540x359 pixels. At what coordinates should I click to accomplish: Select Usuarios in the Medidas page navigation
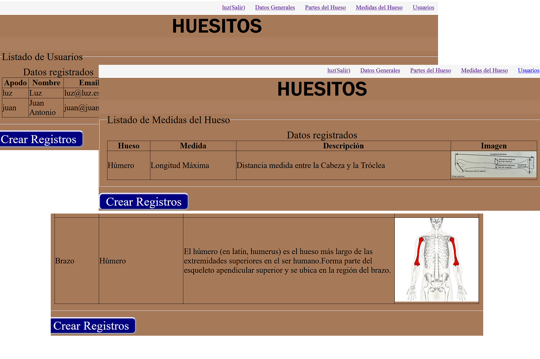pyautogui.click(x=528, y=70)
